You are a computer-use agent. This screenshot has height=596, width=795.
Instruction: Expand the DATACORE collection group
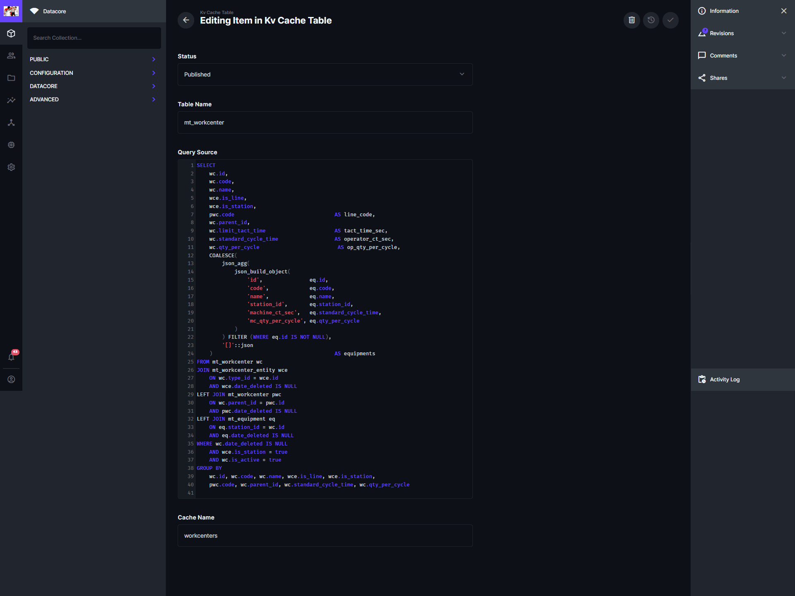(94, 86)
